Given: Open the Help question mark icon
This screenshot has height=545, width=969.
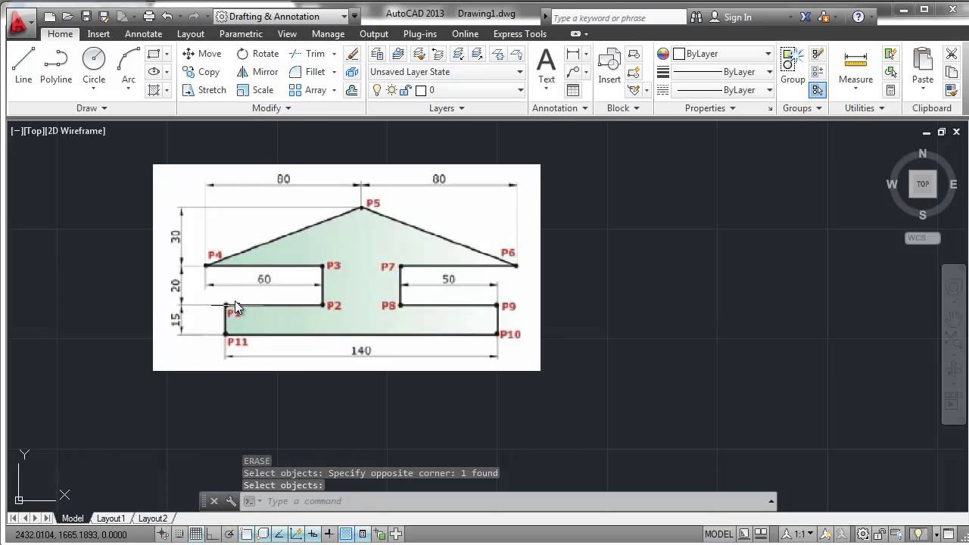Looking at the screenshot, I should click(858, 17).
